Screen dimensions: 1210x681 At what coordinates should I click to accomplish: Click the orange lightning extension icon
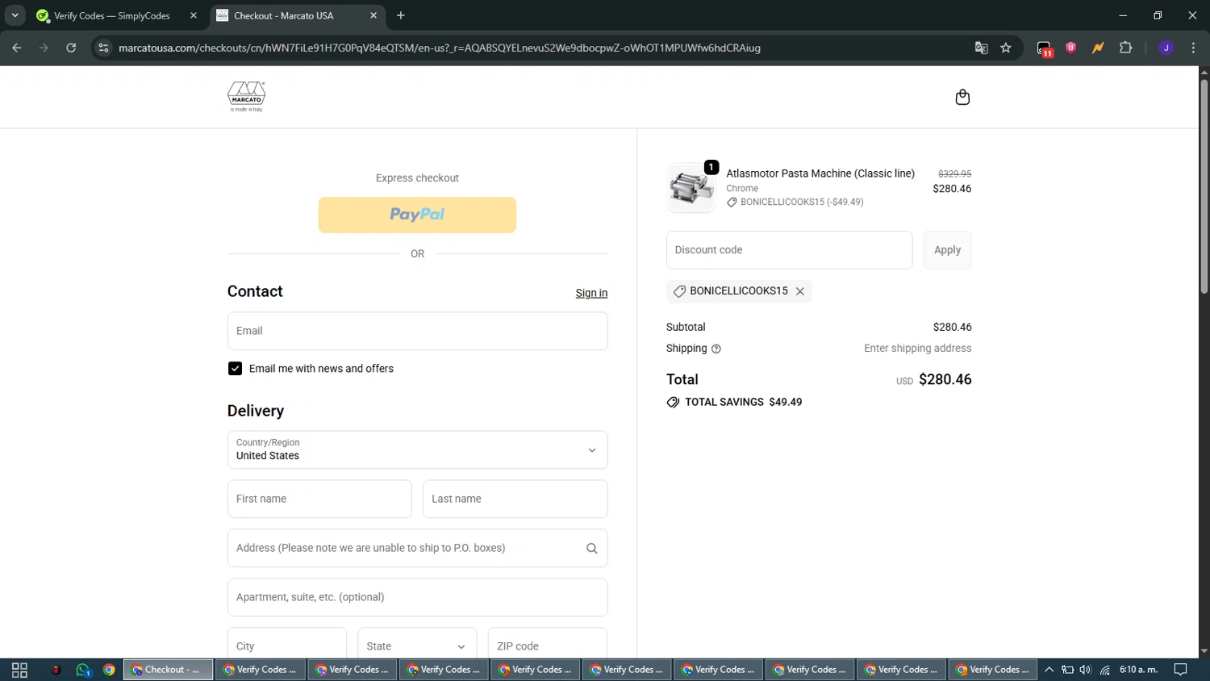1098,48
